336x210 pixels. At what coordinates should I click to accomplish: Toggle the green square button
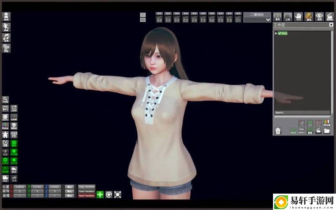14,152
